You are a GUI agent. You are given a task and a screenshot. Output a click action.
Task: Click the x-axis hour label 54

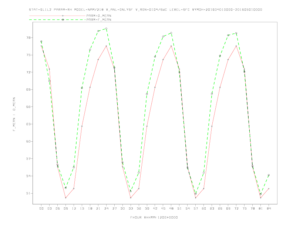tap(188, 208)
